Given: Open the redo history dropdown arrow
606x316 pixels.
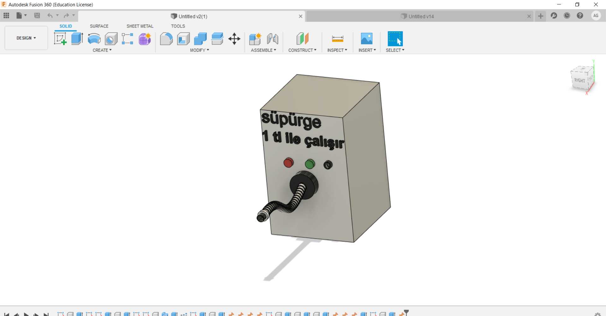Looking at the screenshot, I should pyautogui.click(x=74, y=15).
